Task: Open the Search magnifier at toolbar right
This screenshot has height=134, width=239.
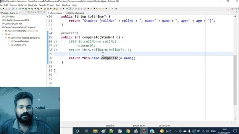Action: [227, 9]
